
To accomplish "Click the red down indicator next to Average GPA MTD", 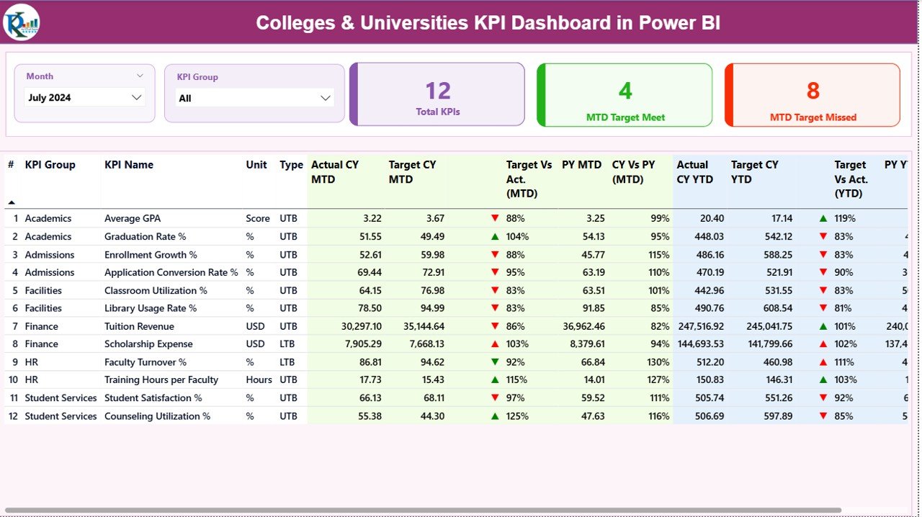I will pos(496,217).
